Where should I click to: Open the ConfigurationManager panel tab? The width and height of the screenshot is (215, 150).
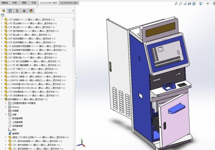[x=17, y=11]
